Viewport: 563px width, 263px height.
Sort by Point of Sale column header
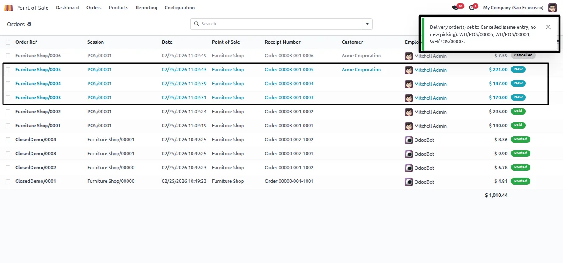click(x=226, y=42)
